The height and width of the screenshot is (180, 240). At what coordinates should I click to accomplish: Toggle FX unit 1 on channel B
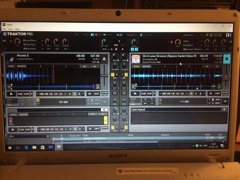point(122,75)
